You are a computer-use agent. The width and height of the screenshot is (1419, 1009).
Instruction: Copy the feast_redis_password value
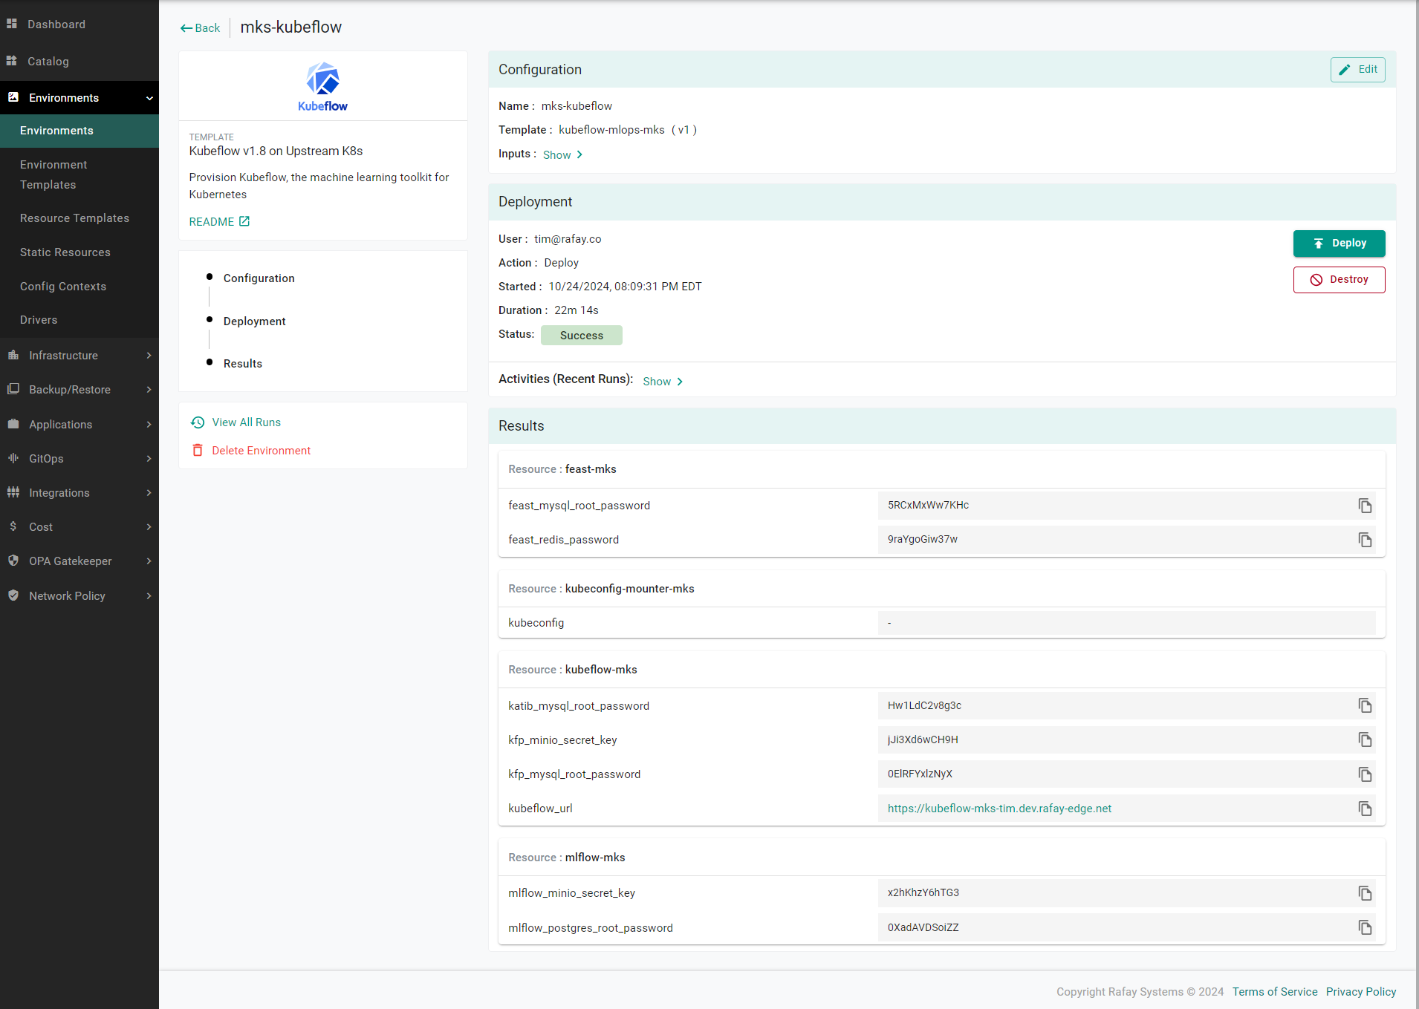pyautogui.click(x=1365, y=540)
